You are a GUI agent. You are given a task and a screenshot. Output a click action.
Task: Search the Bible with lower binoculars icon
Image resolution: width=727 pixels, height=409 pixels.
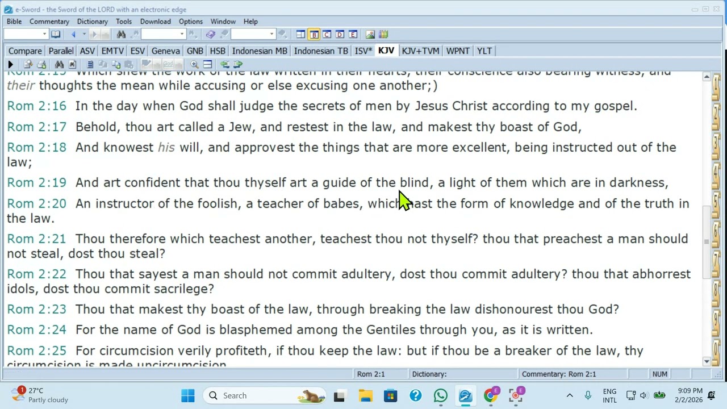(x=59, y=65)
